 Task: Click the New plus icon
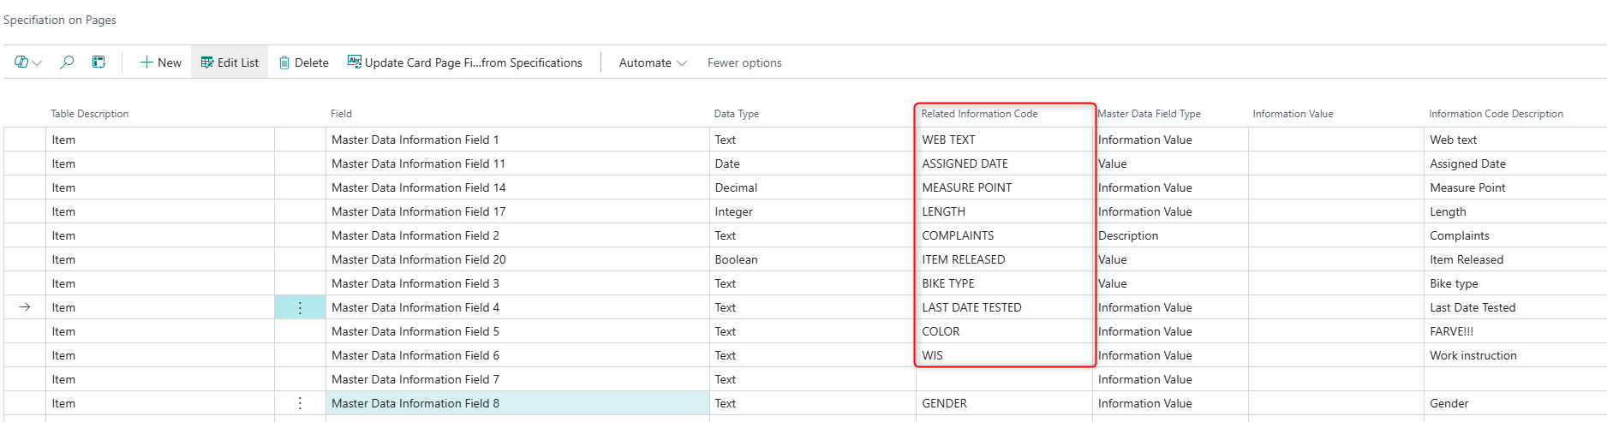146,62
